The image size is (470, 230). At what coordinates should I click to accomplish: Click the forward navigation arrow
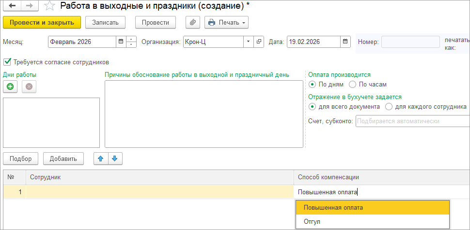coord(30,6)
